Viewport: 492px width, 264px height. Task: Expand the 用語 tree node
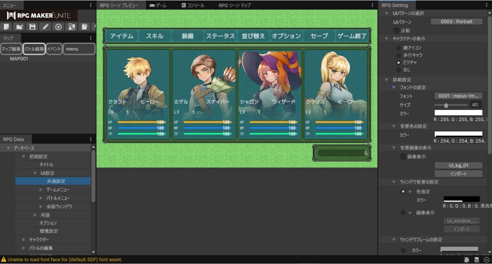coord(35,215)
